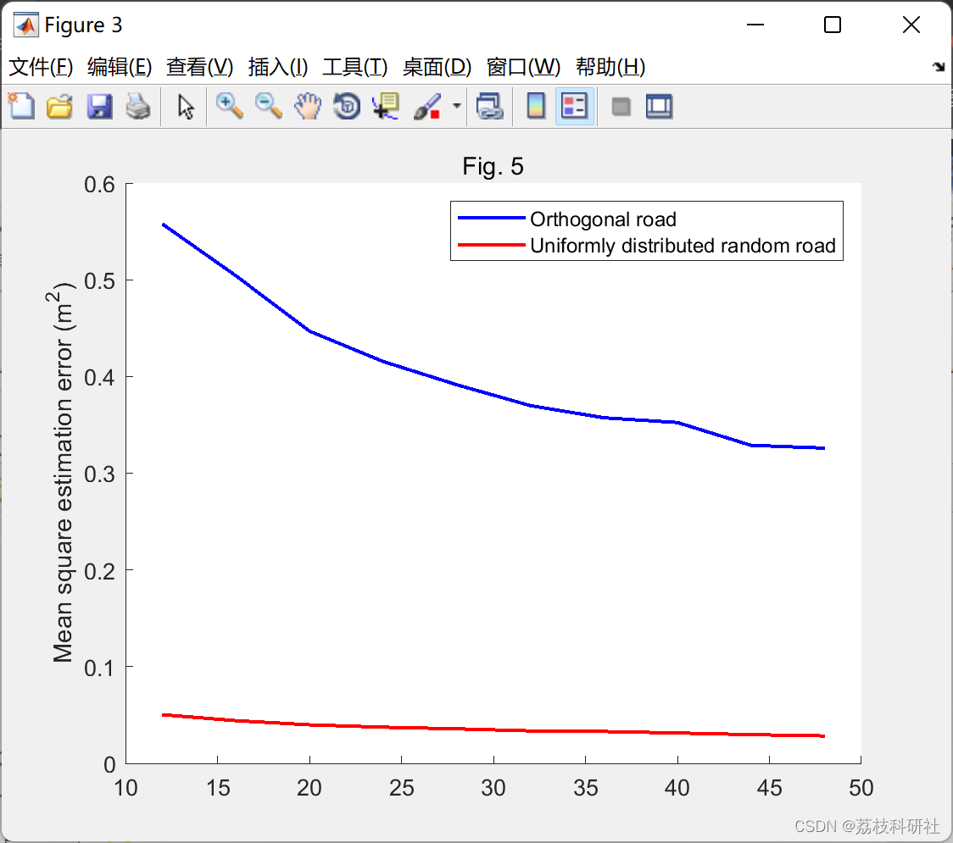Click the New Figure toolbar icon
This screenshot has height=843, width=953.
pos(22,106)
